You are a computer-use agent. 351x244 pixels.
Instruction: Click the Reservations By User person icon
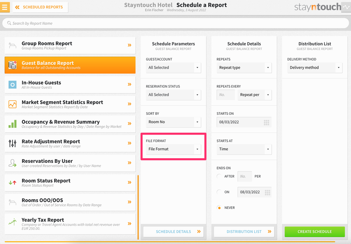tap(13, 163)
